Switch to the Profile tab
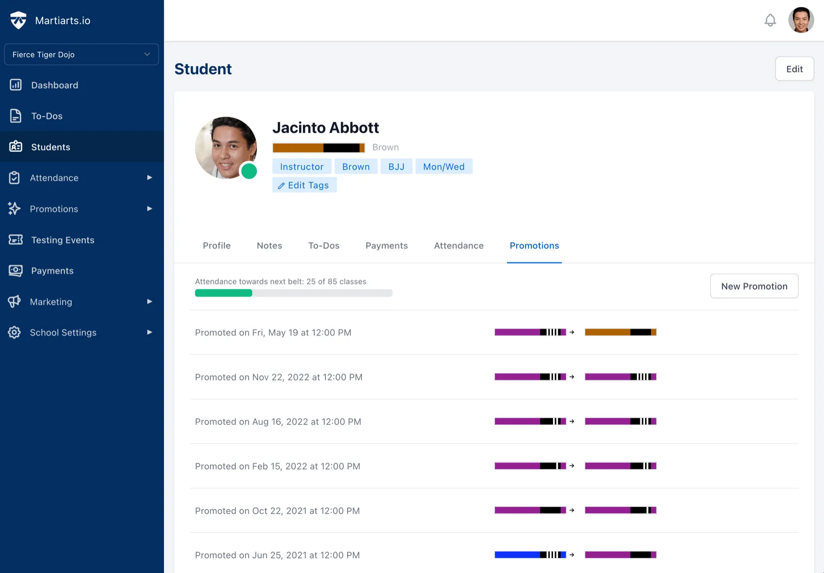The height and width of the screenshot is (573, 824). tap(217, 246)
